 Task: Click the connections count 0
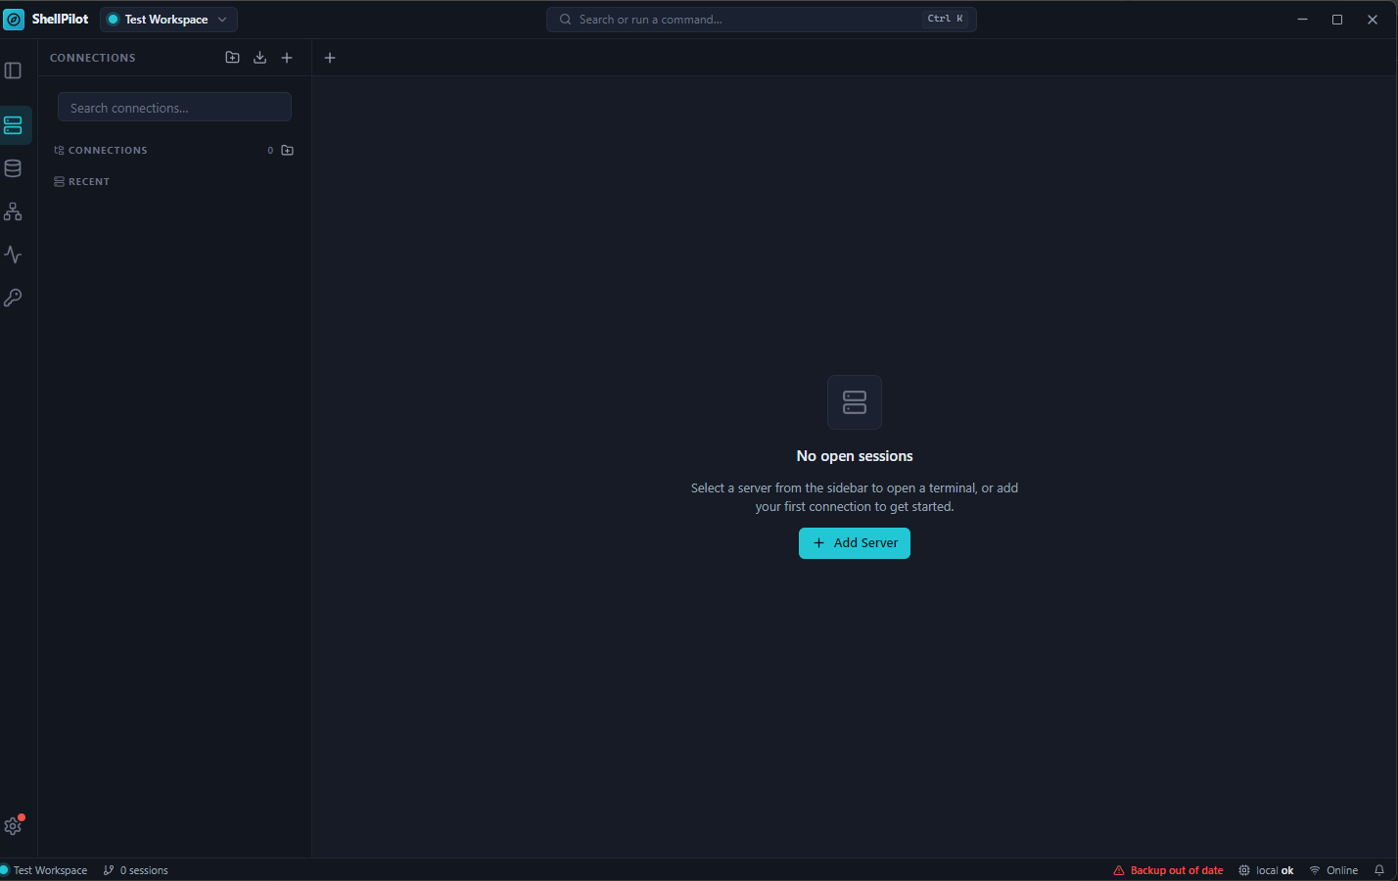coord(270,151)
